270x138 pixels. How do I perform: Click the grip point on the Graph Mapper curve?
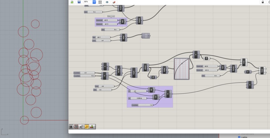[182, 63]
